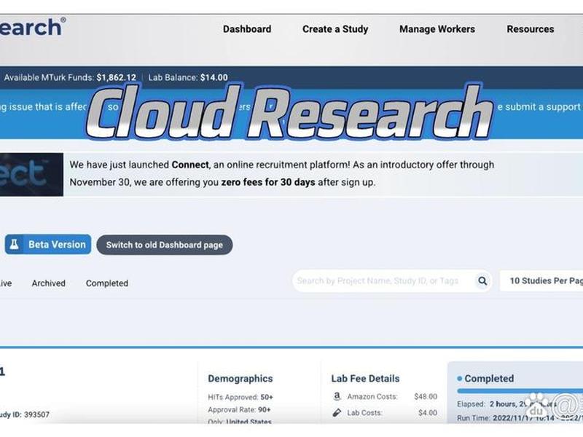This screenshot has height=437, width=583.
Task: Click the Connect platform announcement text
Action: [282, 173]
